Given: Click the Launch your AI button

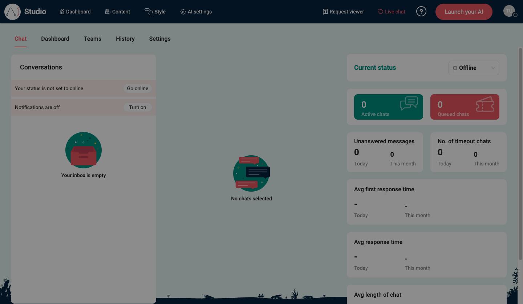Looking at the screenshot, I should pos(464,12).
